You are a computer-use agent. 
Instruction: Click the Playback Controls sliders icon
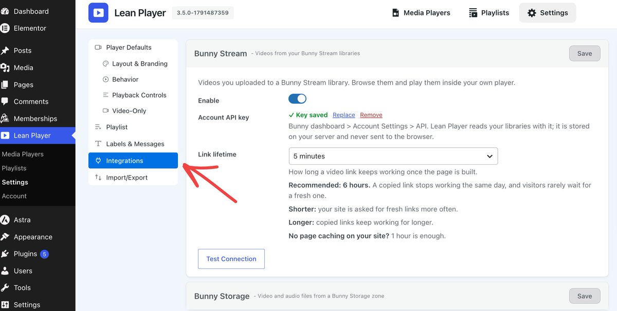click(106, 95)
